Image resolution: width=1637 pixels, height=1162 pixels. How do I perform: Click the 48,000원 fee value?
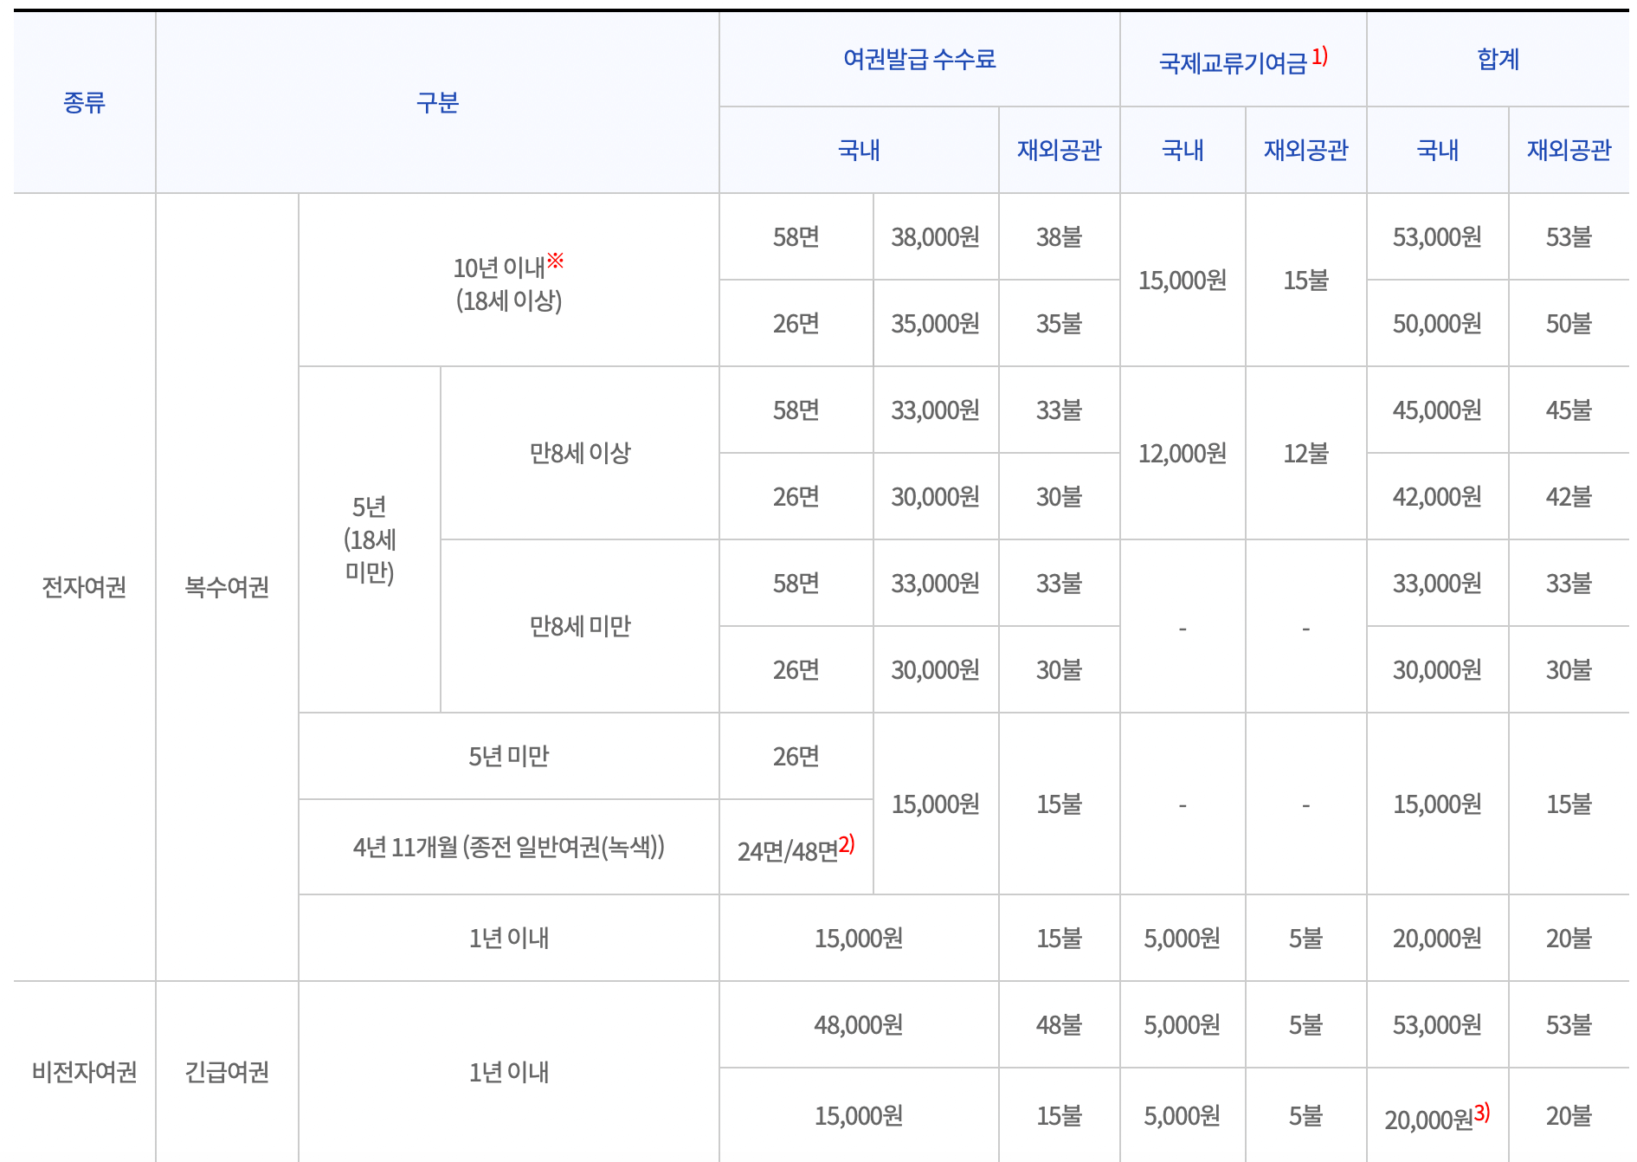pos(859,1024)
